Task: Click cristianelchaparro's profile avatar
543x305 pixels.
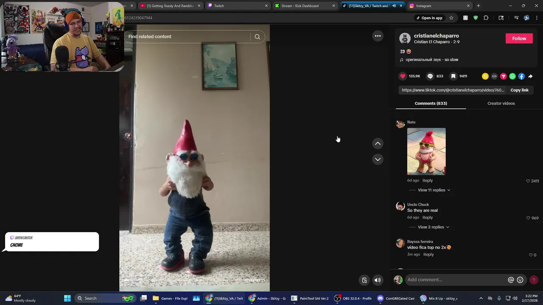Action: (405, 39)
